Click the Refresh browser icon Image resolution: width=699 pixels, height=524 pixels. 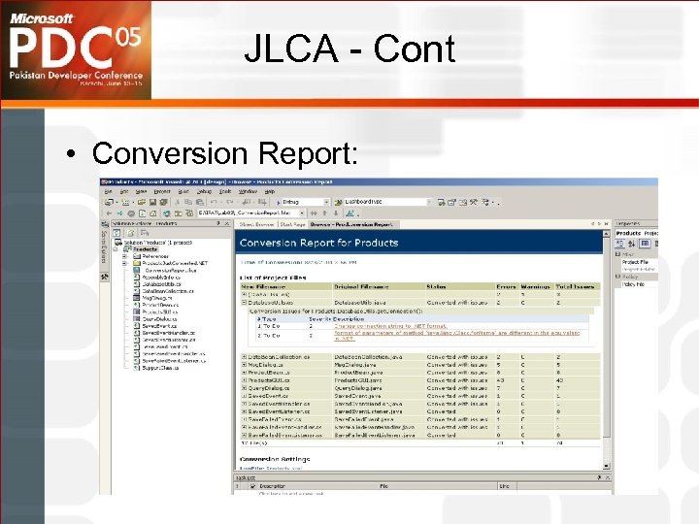point(142,213)
